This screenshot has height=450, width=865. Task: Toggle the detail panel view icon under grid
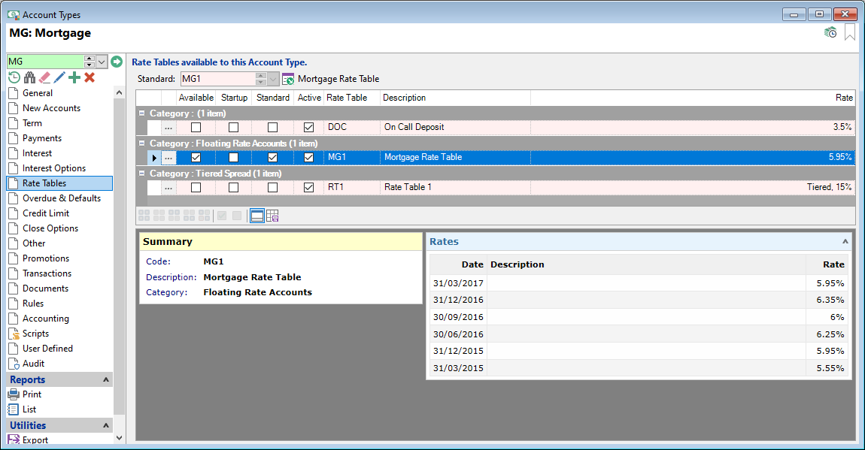click(x=257, y=216)
